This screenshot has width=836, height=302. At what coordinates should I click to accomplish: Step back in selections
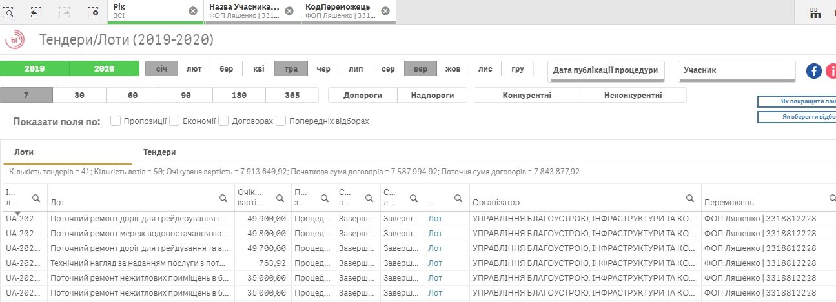coord(36,12)
